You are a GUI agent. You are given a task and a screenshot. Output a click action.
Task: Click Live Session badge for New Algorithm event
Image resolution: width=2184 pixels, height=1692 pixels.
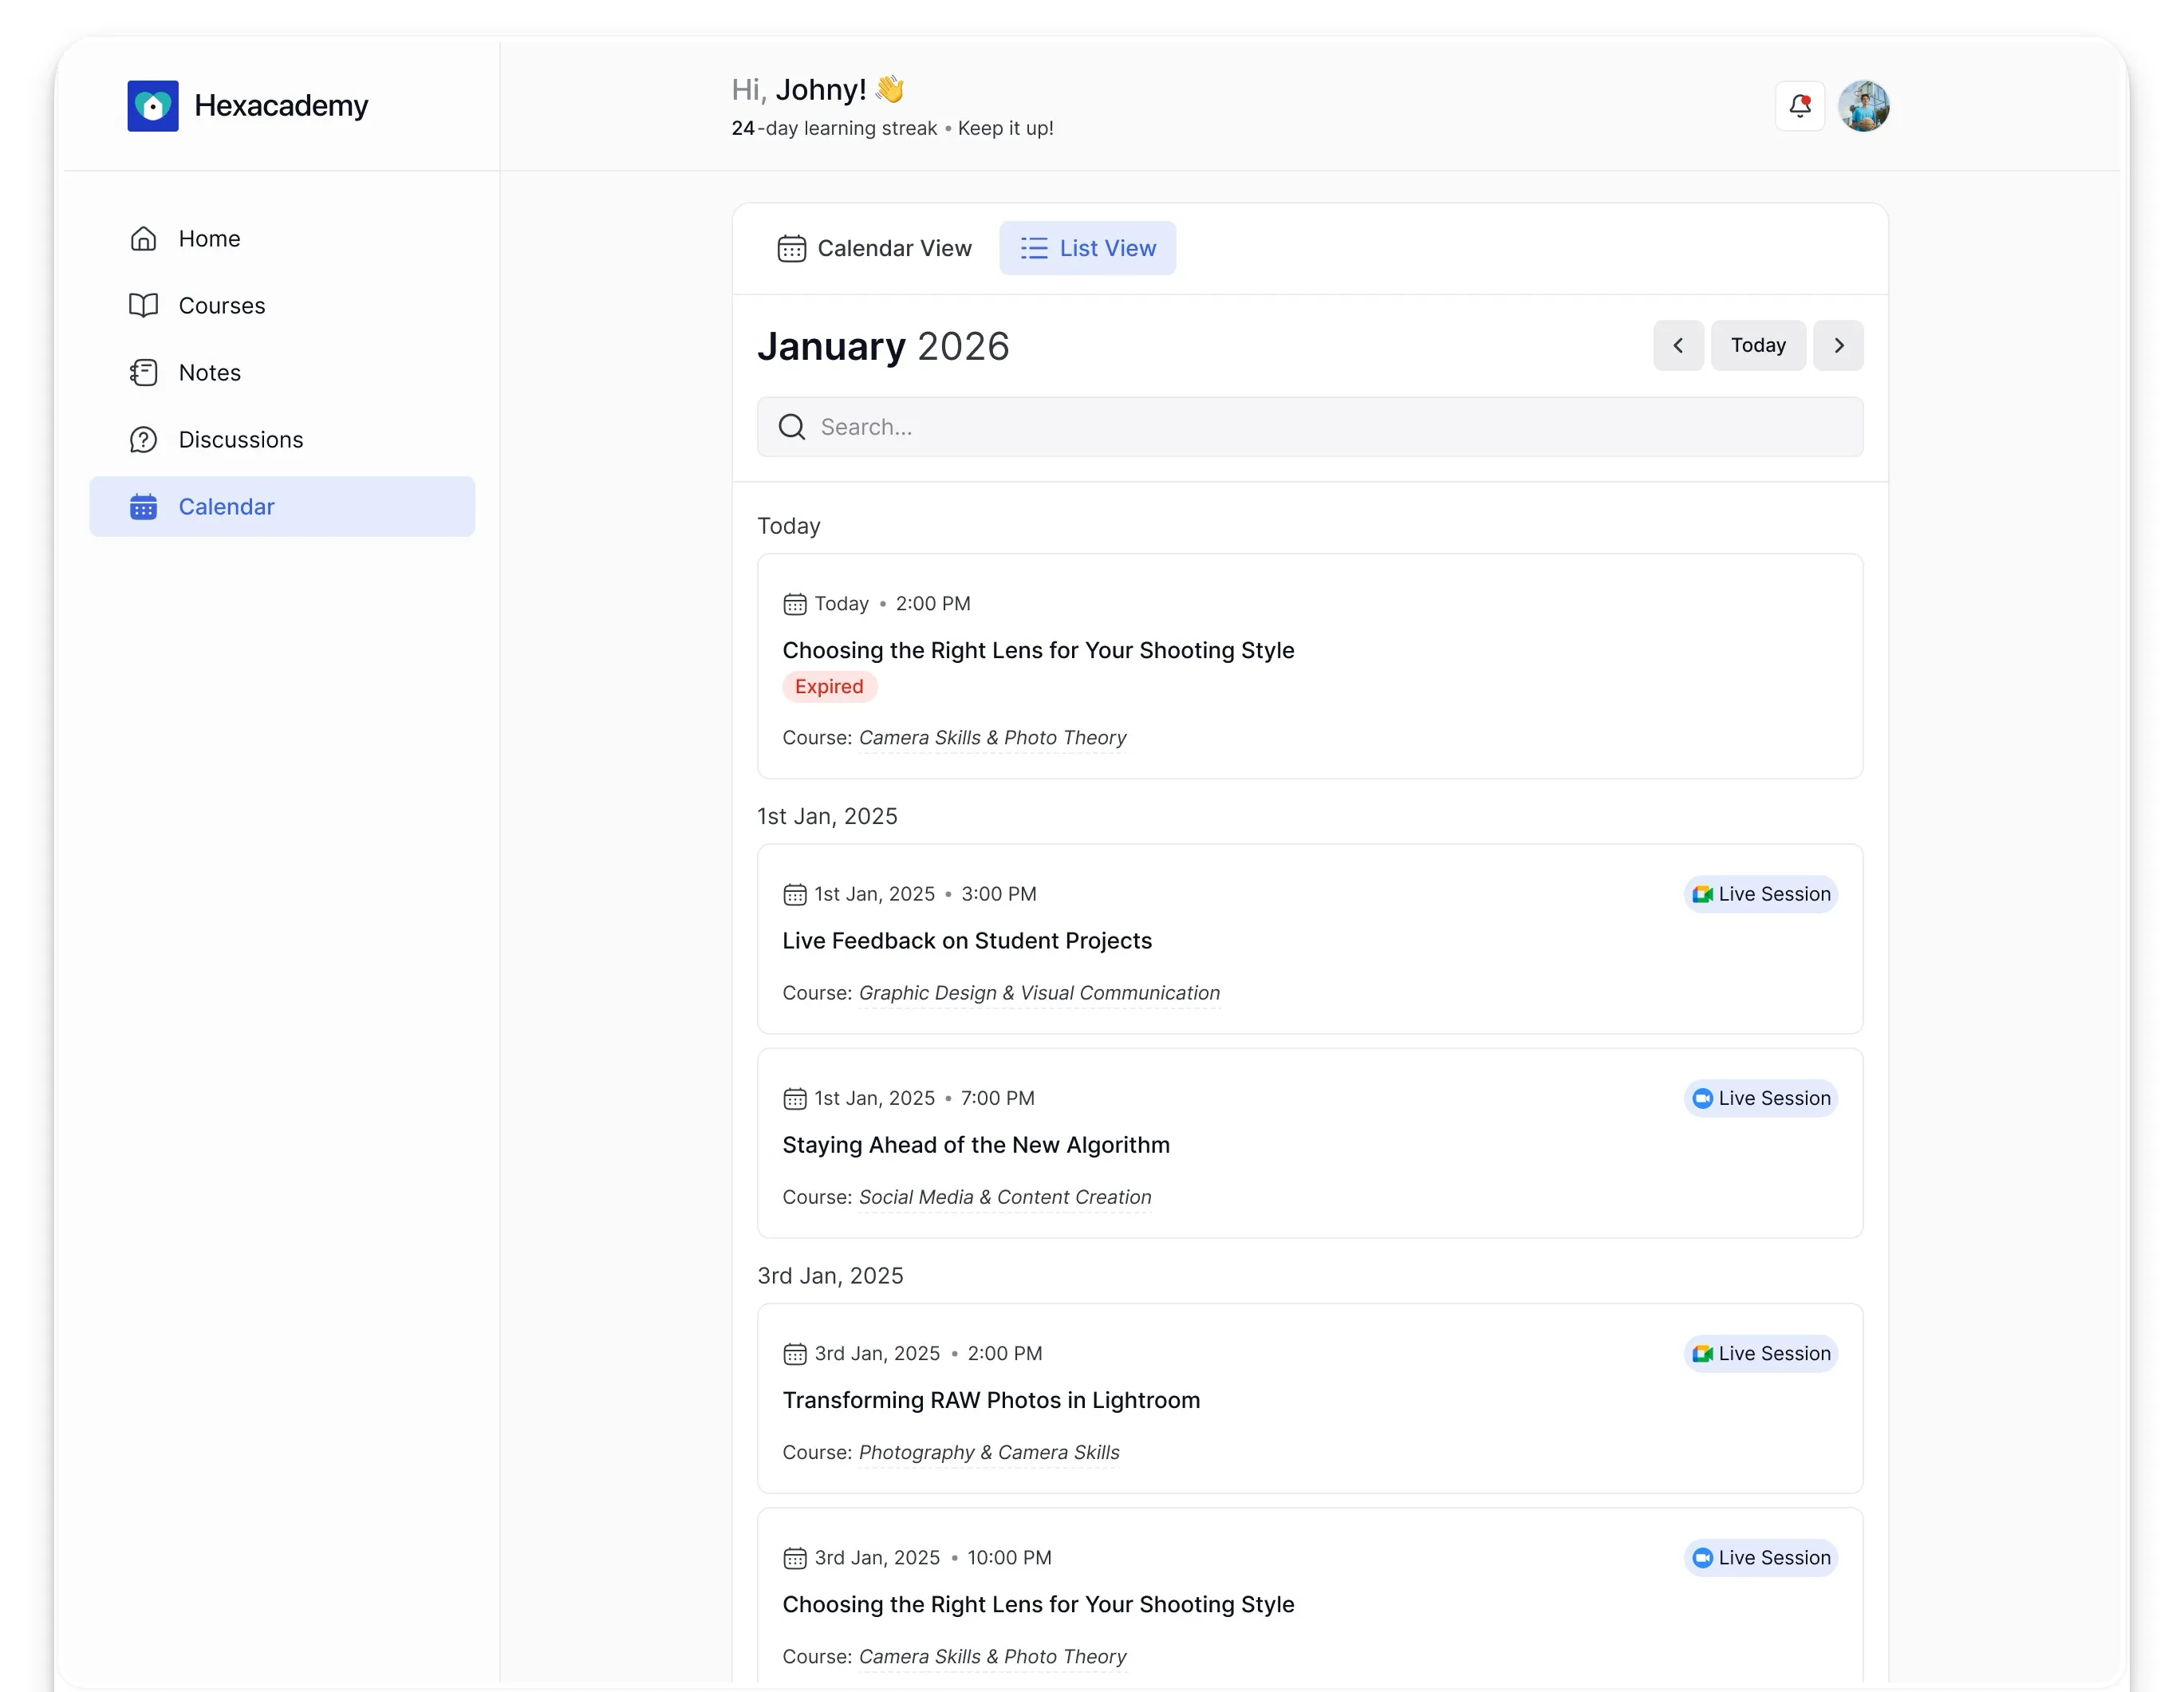pos(1761,1098)
